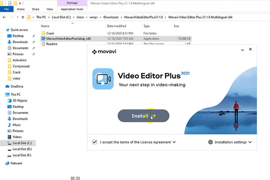The image size is (270, 180).
Task: Select Local Disk (C:) in sidebar
Action: pos(22,143)
